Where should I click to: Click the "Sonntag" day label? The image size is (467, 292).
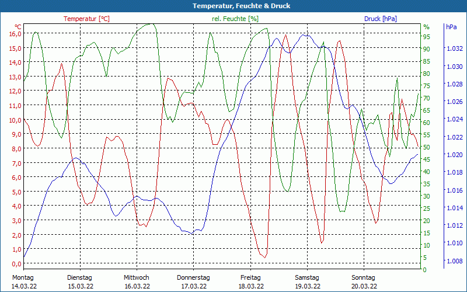363,278
